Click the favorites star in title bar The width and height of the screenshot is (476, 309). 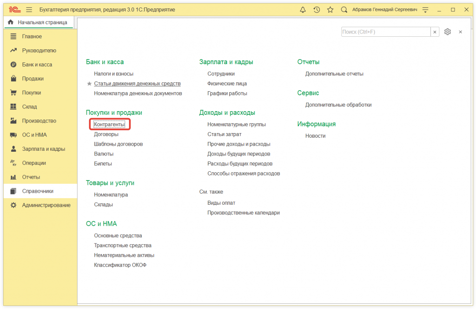pyautogui.click(x=330, y=10)
